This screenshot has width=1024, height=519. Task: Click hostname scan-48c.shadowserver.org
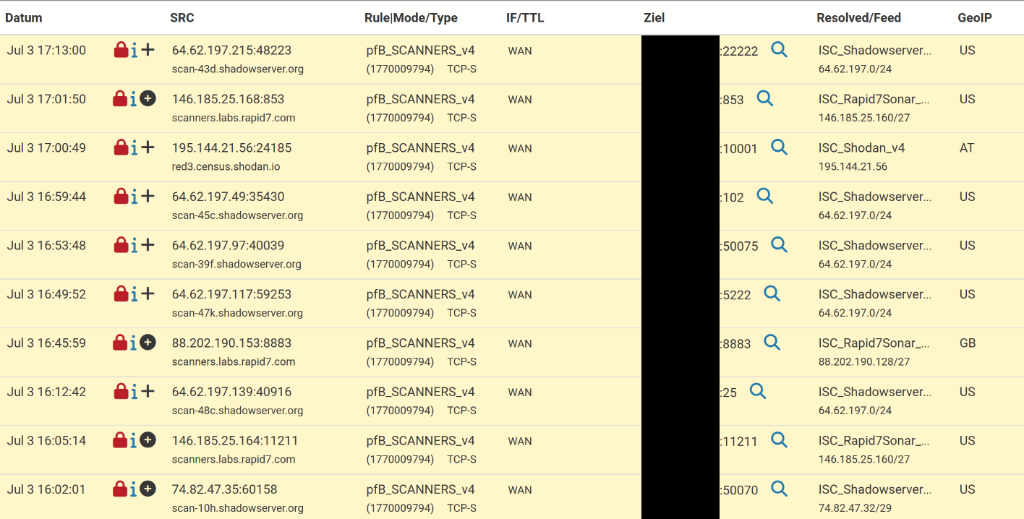238,411
